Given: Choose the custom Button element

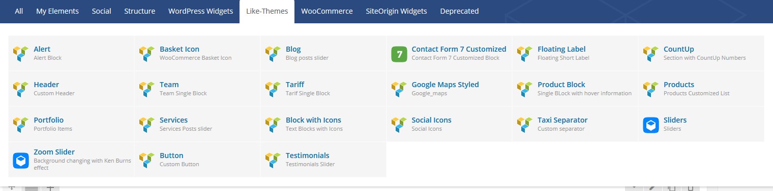Looking at the screenshot, I should coord(197,160).
